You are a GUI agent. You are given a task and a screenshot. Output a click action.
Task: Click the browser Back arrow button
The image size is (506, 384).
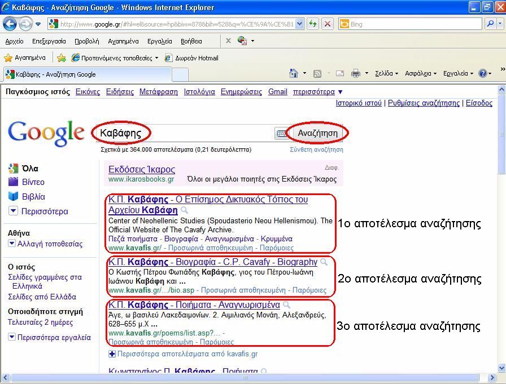tap(10, 24)
